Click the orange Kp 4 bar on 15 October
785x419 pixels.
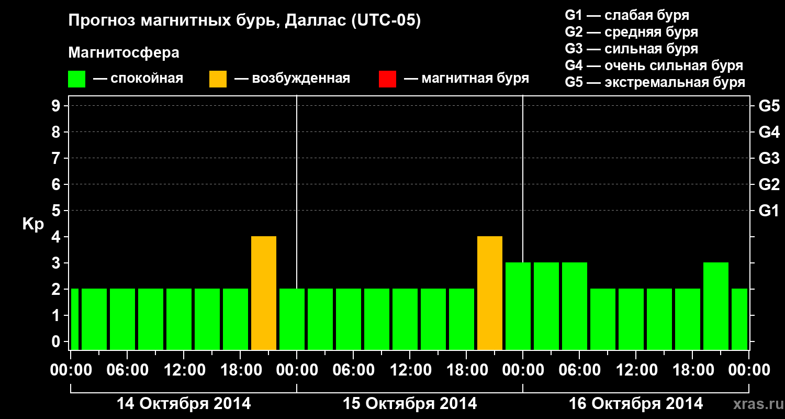490,293
